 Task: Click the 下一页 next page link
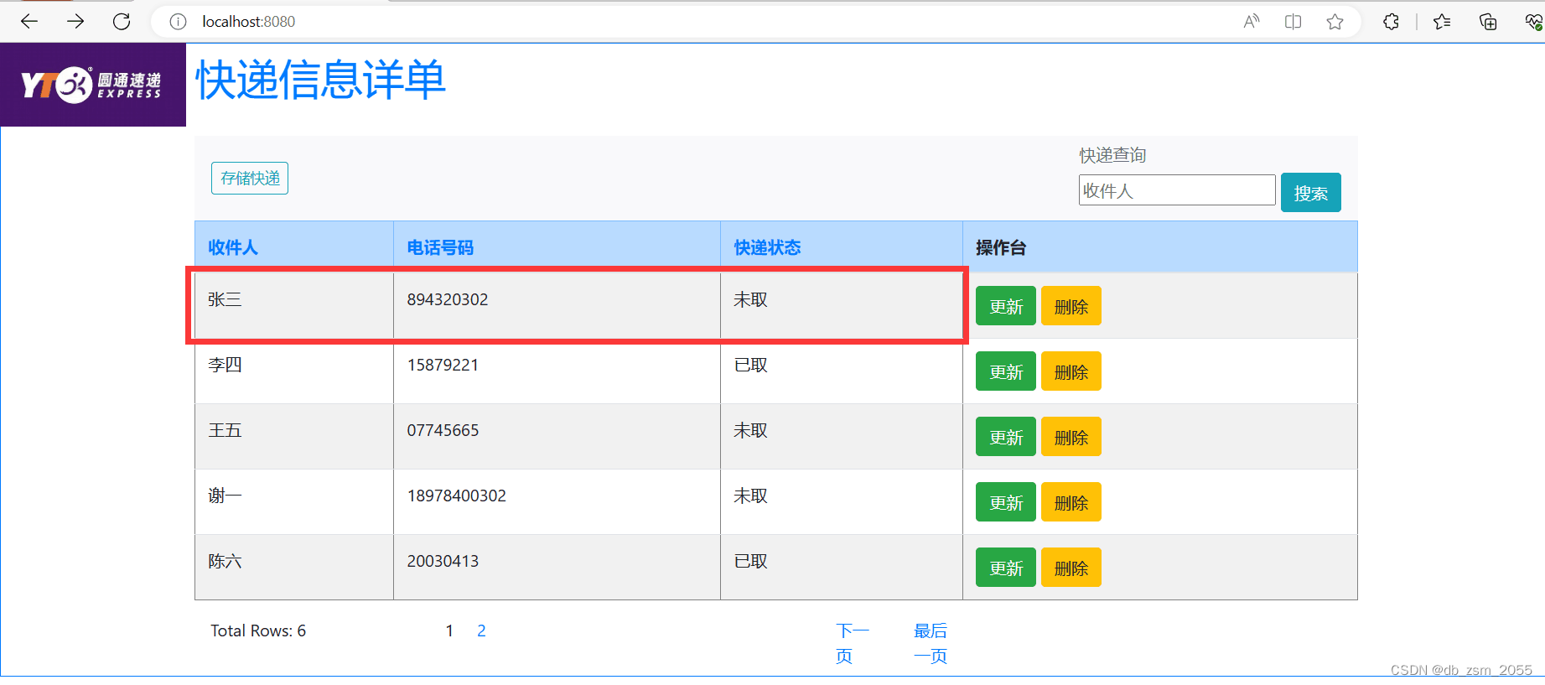[x=852, y=643]
